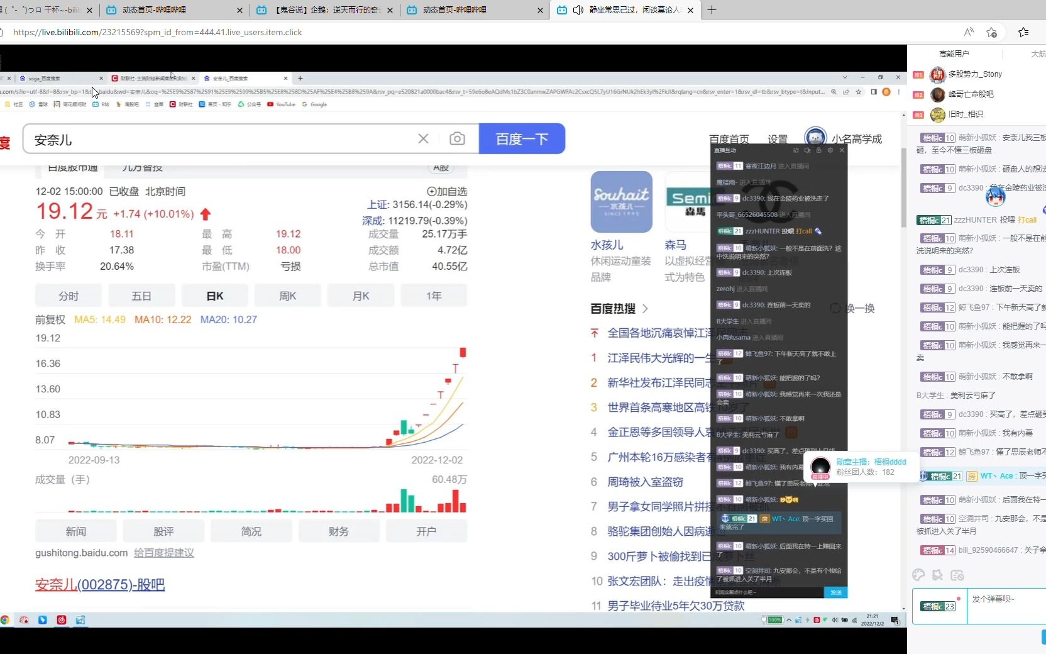1046x654 pixels.
Task: Click the 小名高学成 user avatar
Action: tap(815, 137)
